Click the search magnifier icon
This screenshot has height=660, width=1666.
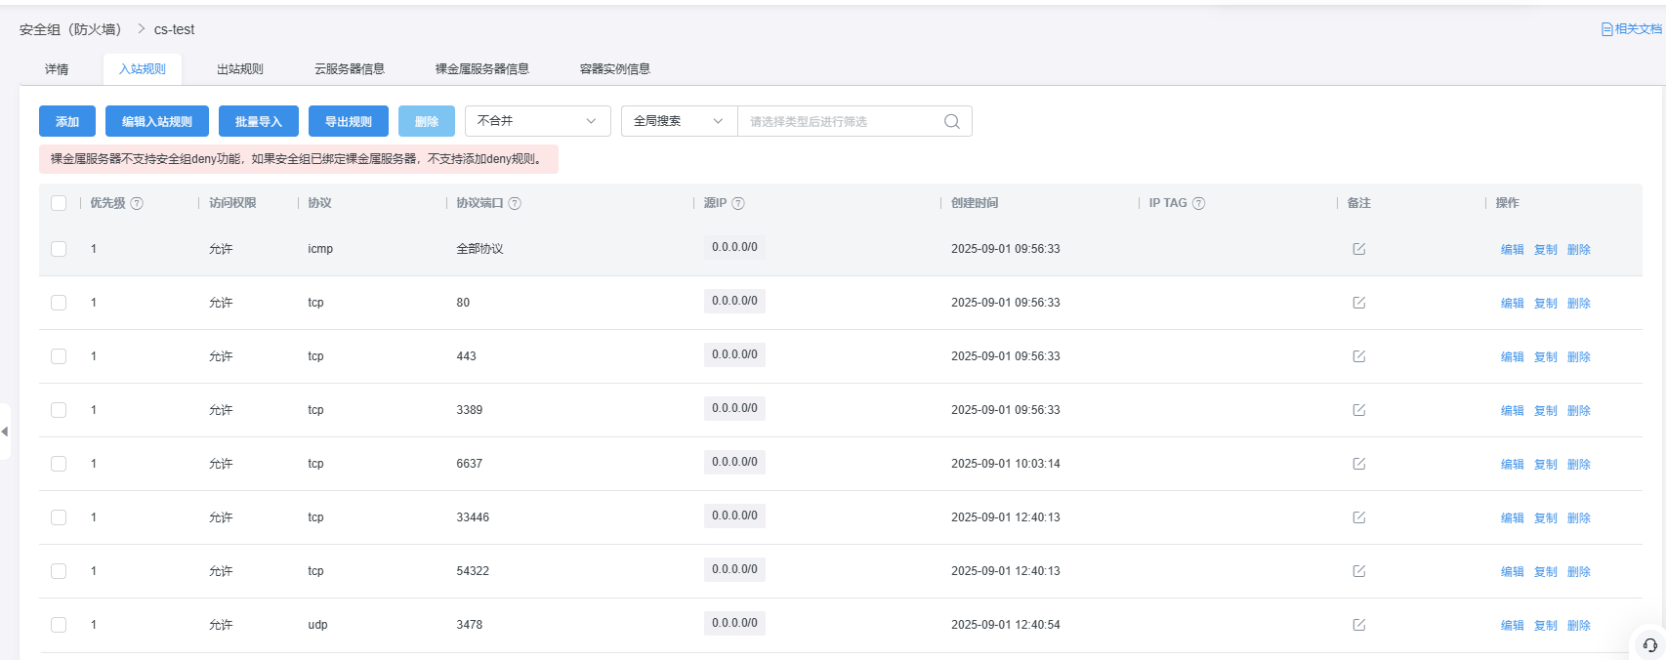point(951,121)
